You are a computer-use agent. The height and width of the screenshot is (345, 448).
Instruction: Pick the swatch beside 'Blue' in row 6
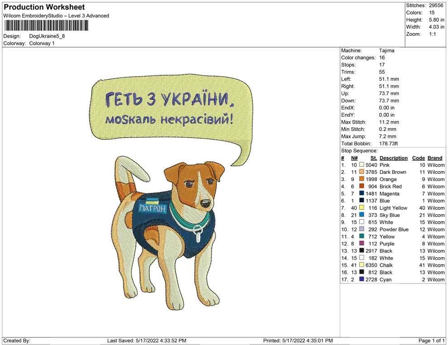(x=362, y=201)
